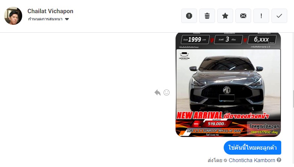294x167 pixels.
Task: Click the ส่งโดย label text
Action: 215,160
